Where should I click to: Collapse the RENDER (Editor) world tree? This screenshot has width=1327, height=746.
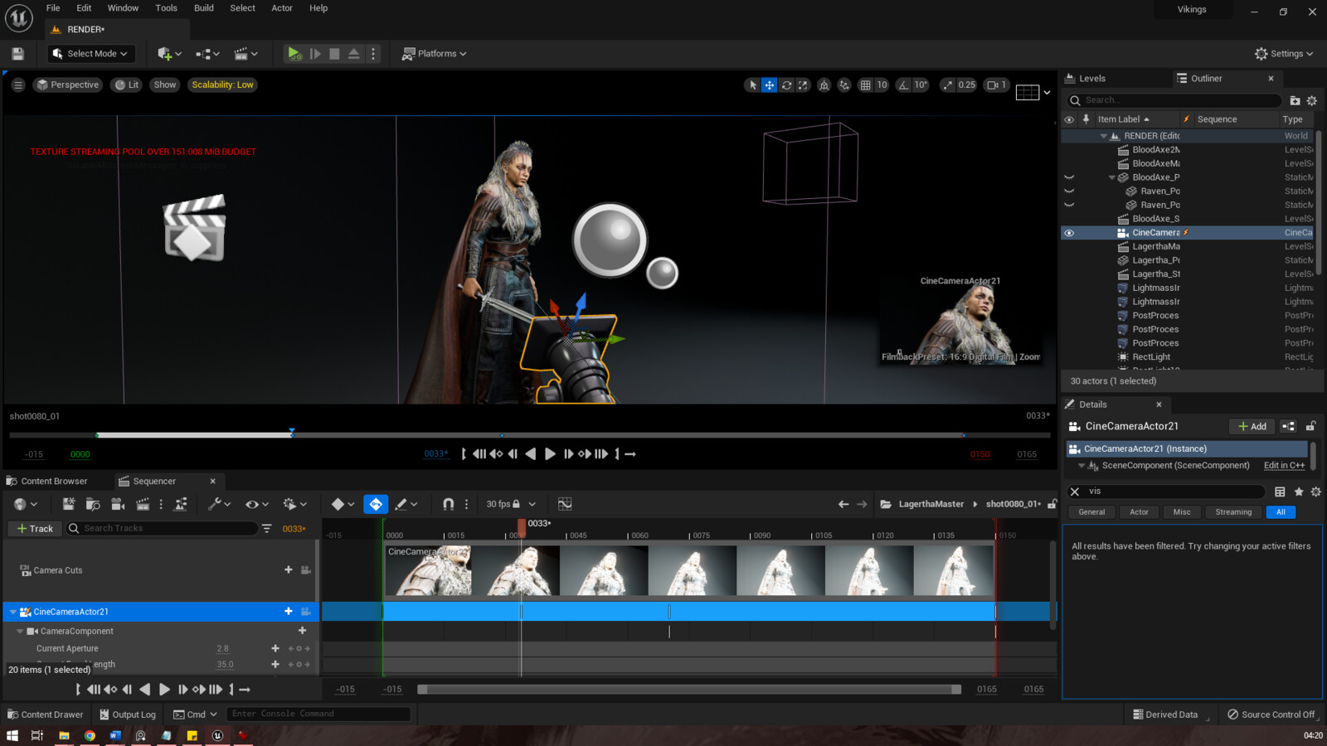(1103, 136)
